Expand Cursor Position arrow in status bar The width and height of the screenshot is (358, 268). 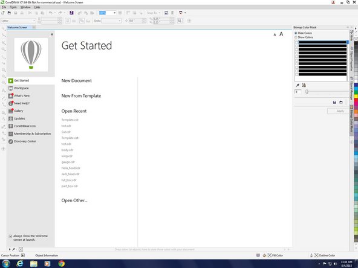tap(23, 255)
